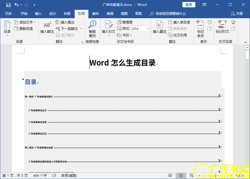Open the 交叉引用 cross-reference dialog
This screenshot has height=179, width=250.
pos(177,35)
